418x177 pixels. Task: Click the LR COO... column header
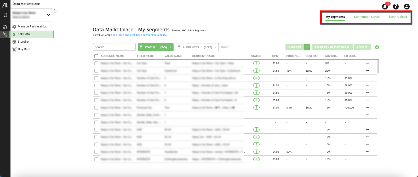351,56
